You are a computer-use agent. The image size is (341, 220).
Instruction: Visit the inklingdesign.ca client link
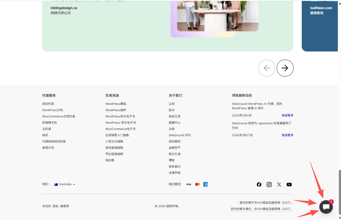[x=64, y=7]
